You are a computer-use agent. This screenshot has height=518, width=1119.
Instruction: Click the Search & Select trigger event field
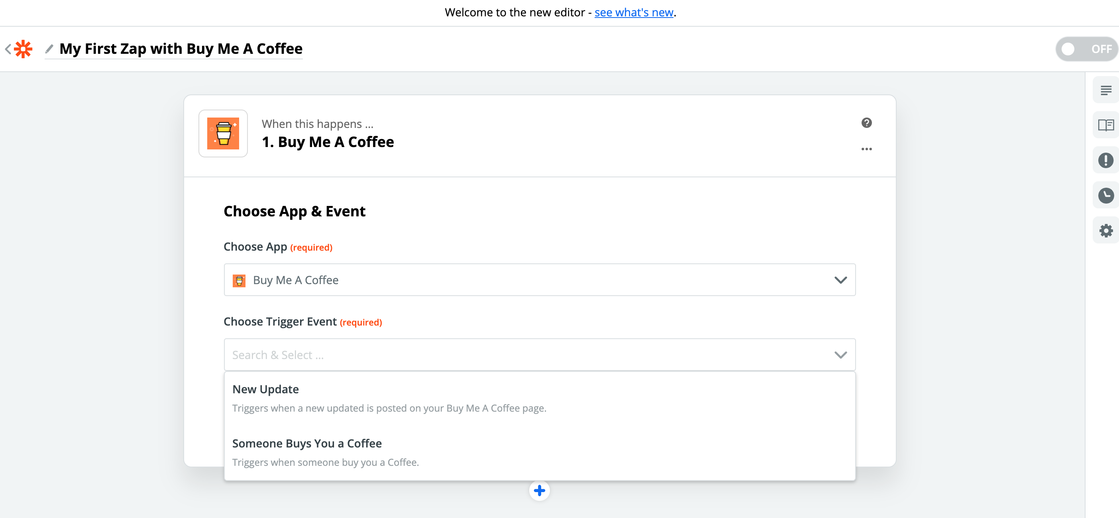[540, 355]
